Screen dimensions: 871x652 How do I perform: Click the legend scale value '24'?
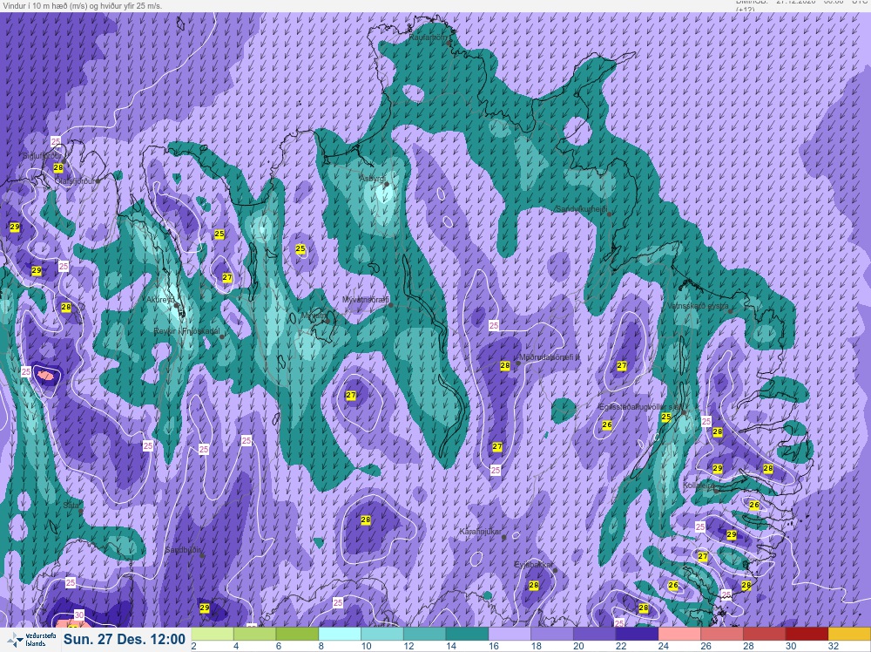[x=663, y=646]
